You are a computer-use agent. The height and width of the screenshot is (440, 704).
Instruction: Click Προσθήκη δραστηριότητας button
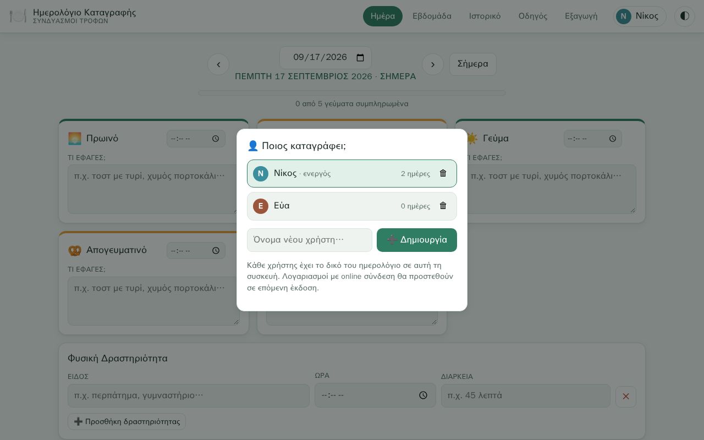pos(127,421)
